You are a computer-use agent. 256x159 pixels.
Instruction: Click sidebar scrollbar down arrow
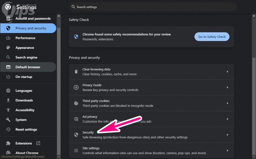pos(59,157)
